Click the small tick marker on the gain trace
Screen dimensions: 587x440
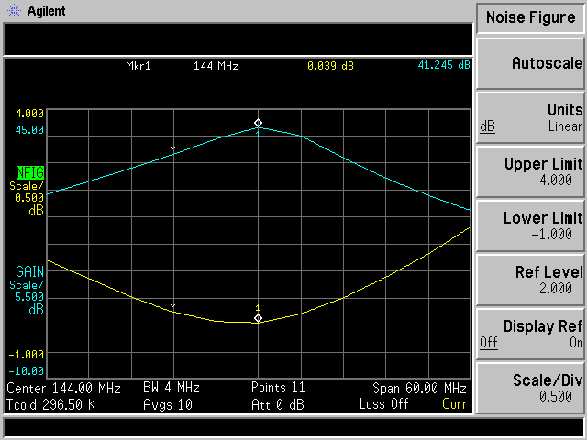pos(173,148)
